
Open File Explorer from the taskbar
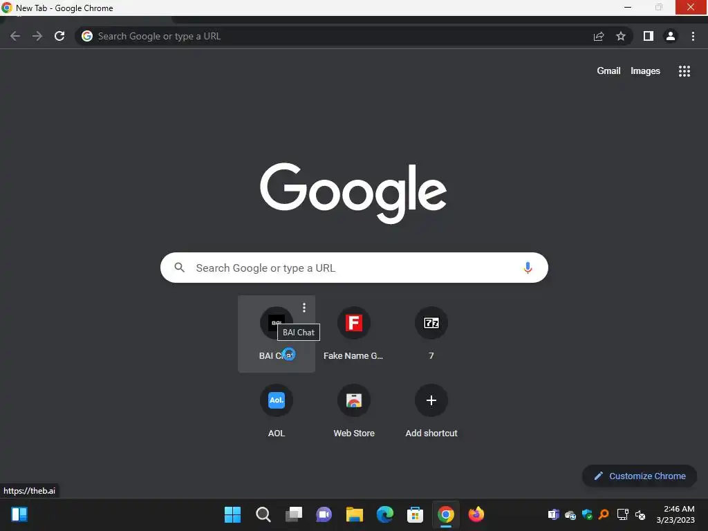pyautogui.click(x=355, y=514)
